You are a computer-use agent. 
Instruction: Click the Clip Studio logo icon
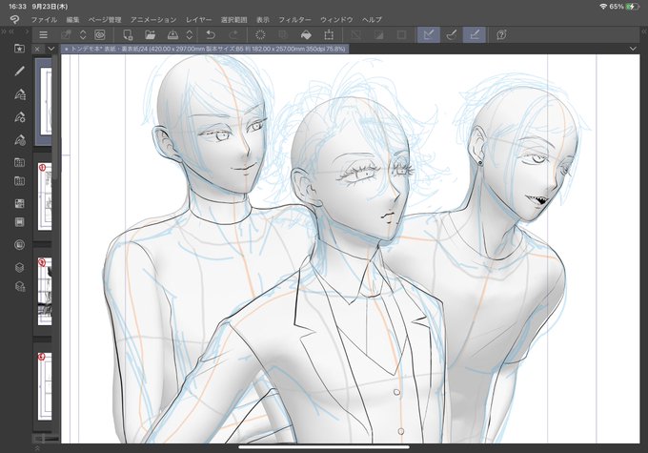(x=14, y=19)
